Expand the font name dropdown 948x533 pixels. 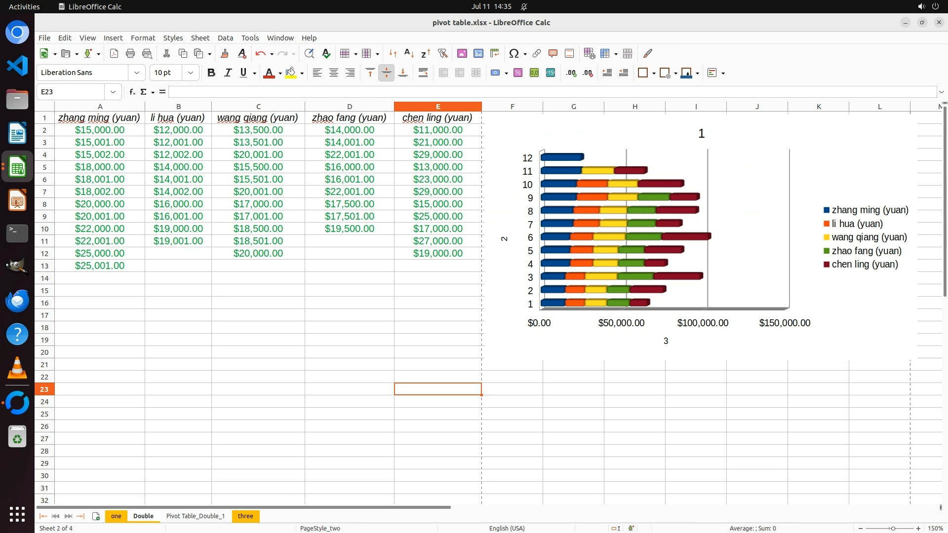pyautogui.click(x=137, y=73)
